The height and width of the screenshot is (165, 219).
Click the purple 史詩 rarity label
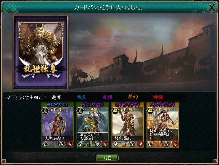tap(107, 97)
